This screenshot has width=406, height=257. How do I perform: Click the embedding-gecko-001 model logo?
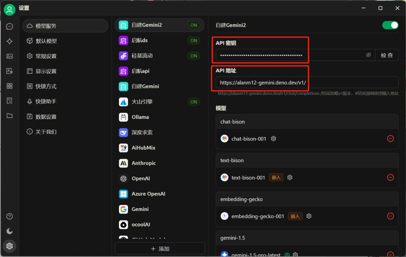(224, 216)
